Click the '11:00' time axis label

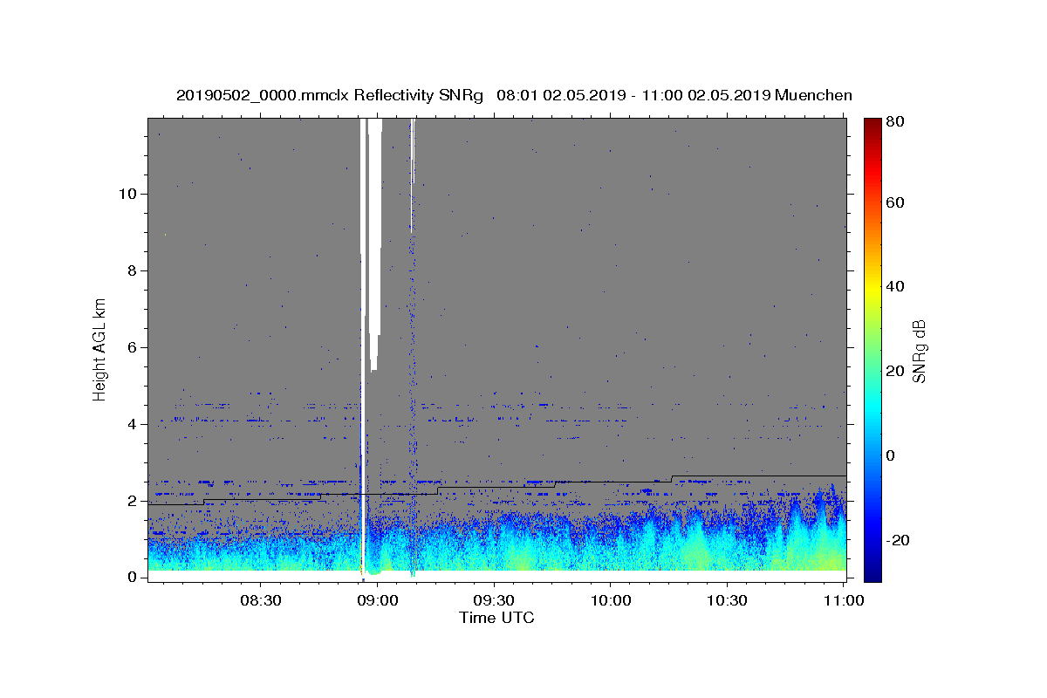click(844, 601)
